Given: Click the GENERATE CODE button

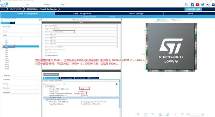Looking at the screenshot, I should tap(193, 9).
